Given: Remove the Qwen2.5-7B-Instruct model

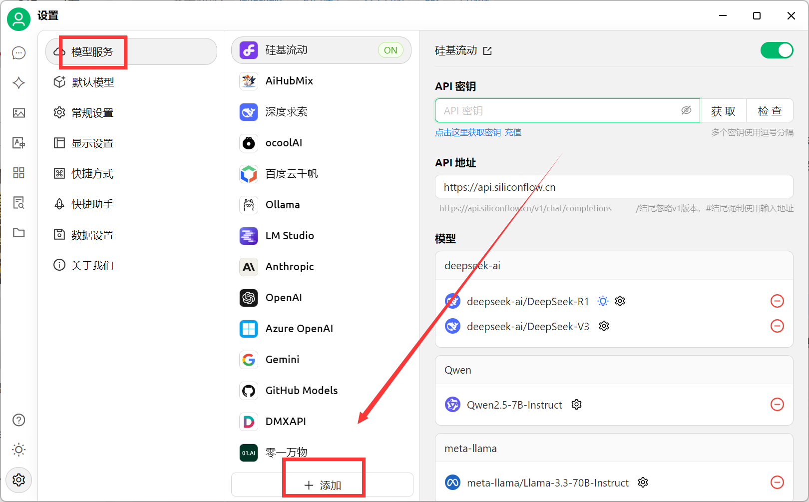Looking at the screenshot, I should [778, 405].
